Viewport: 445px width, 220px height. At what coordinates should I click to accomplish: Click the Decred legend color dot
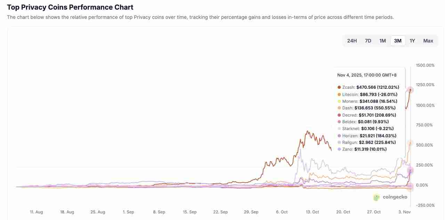point(339,115)
